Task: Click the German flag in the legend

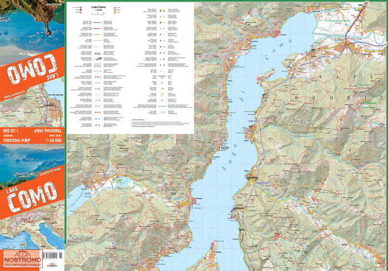Action: point(81,10)
